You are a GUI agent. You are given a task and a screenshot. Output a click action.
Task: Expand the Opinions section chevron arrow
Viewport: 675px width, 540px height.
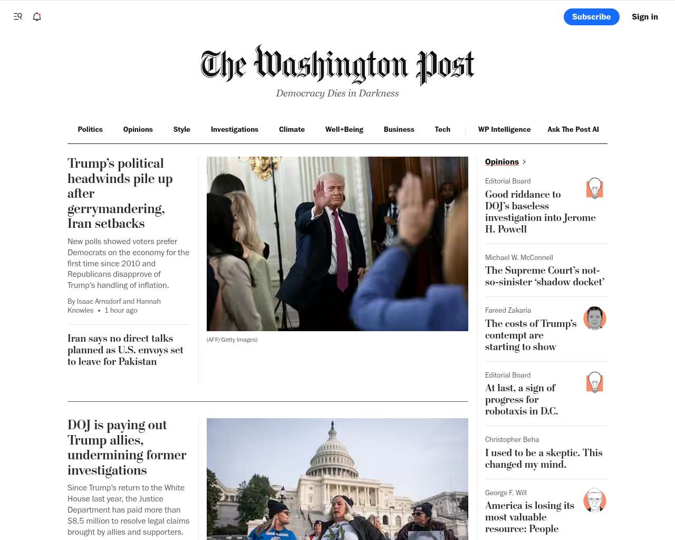[524, 162]
